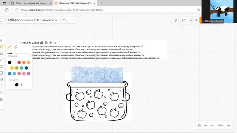Click the эсборд logo
237x133 pixels.
pyautogui.click(x=13, y=20)
